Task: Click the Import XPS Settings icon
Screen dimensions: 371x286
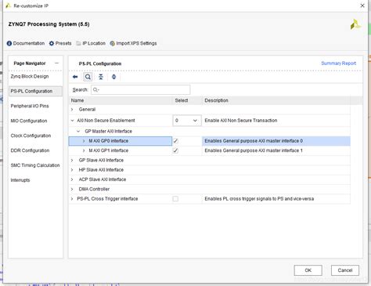Action: pos(112,43)
